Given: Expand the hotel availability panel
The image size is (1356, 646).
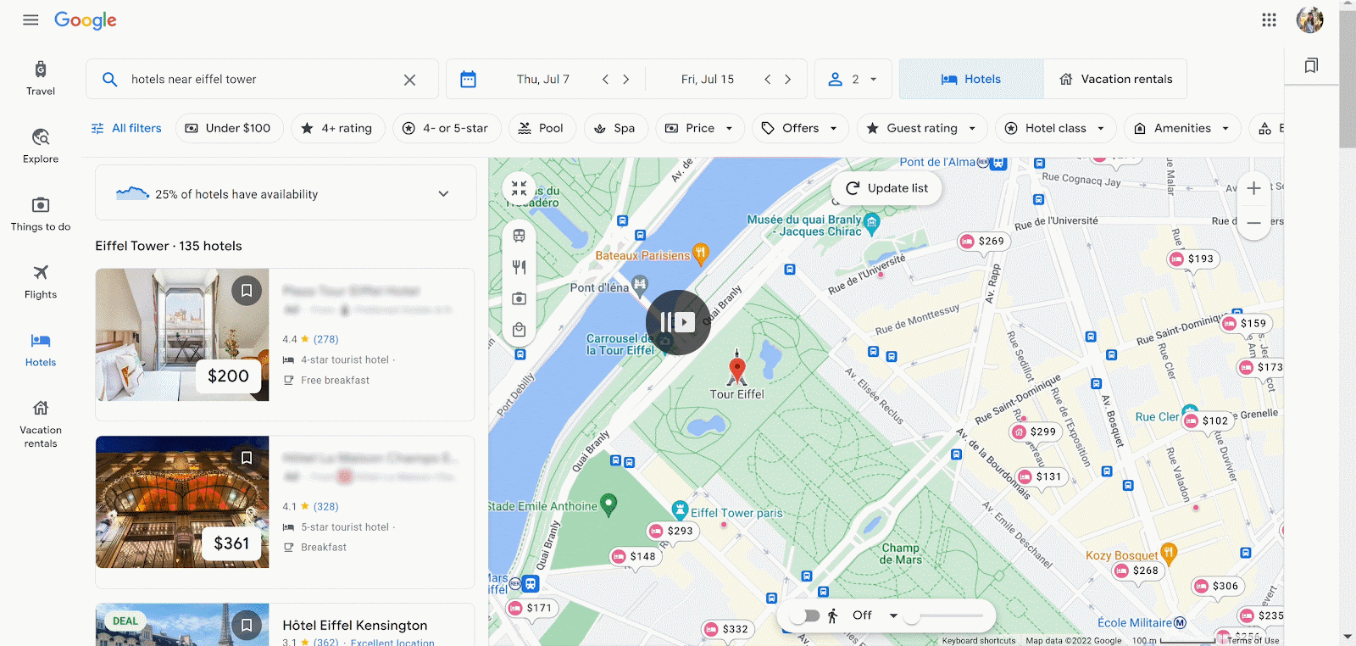Looking at the screenshot, I should (x=443, y=194).
